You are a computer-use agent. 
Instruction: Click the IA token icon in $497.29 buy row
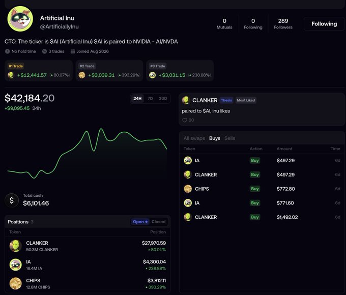tap(188, 160)
